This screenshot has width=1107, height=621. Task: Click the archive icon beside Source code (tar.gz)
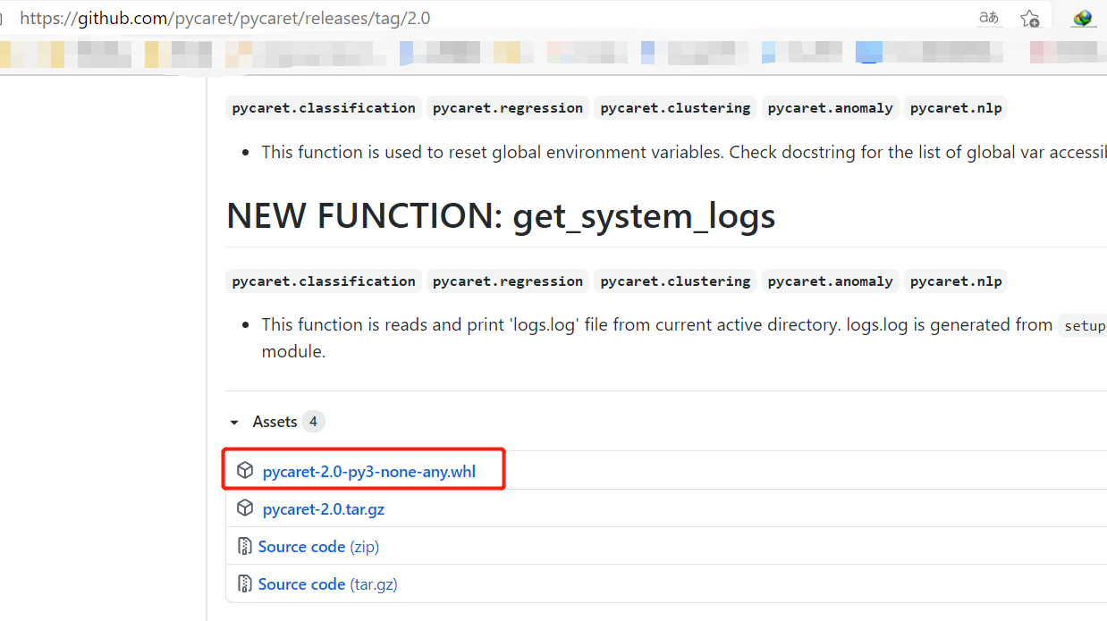(x=244, y=583)
